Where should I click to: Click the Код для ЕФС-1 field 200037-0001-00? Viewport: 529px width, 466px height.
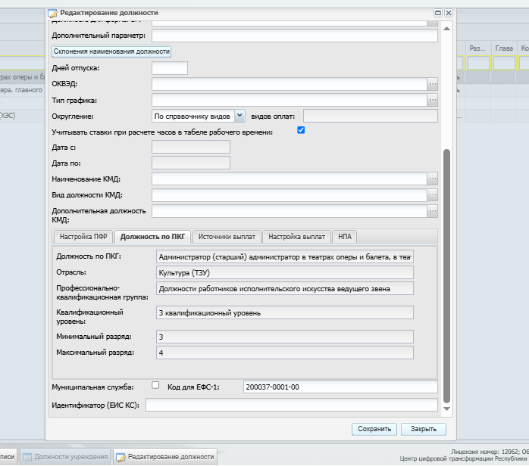[x=340, y=387]
